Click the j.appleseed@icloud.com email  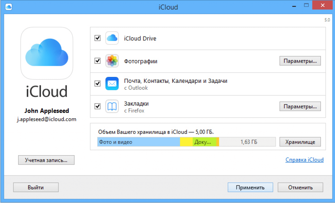46,120
